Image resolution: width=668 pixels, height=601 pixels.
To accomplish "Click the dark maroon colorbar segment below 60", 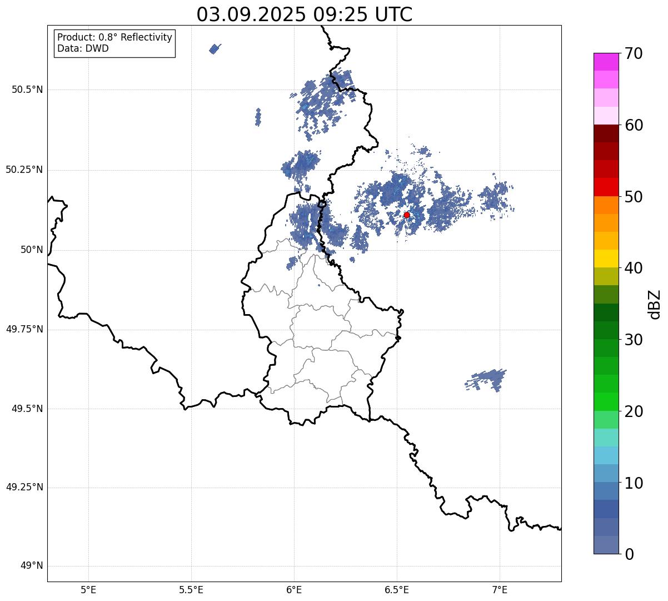I will [x=606, y=133].
